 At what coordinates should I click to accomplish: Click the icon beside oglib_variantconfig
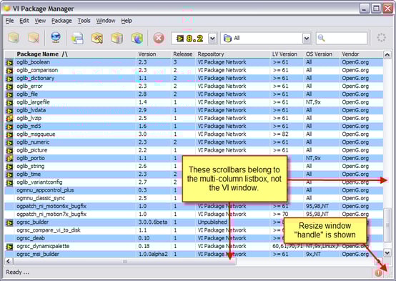(x=9, y=182)
